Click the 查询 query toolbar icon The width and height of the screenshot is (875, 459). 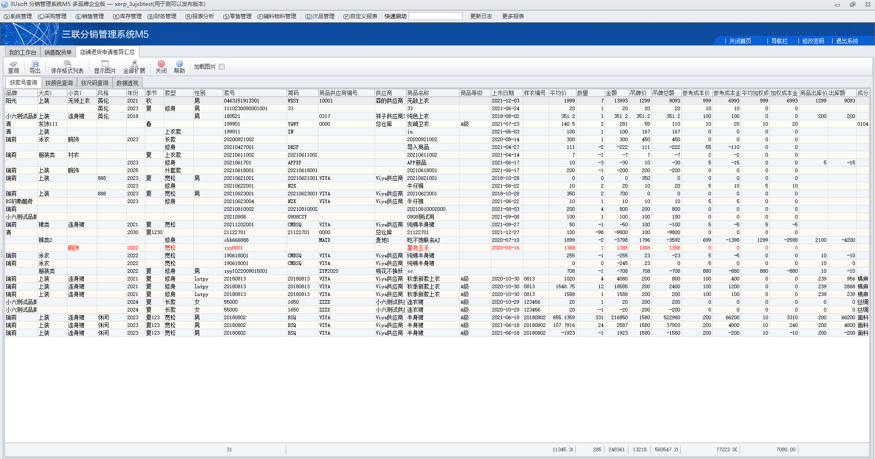coord(14,67)
